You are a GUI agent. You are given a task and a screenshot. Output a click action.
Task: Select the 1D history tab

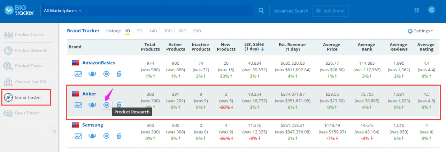[128, 31]
